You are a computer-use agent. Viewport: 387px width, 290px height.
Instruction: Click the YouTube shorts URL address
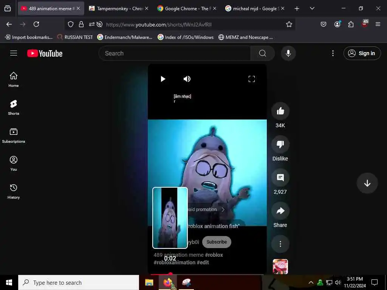159,25
